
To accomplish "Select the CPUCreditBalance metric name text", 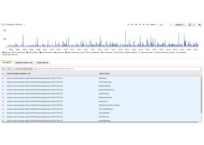I will click(x=106, y=109).
